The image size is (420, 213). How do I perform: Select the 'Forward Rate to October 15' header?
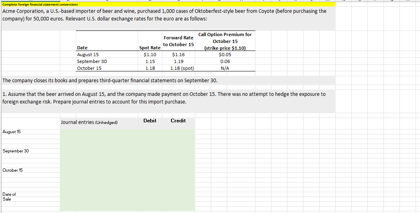point(178,41)
